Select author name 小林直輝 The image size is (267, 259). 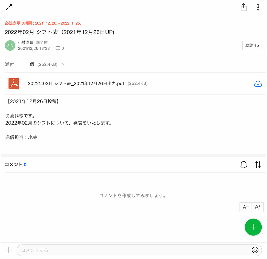point(25,42)
